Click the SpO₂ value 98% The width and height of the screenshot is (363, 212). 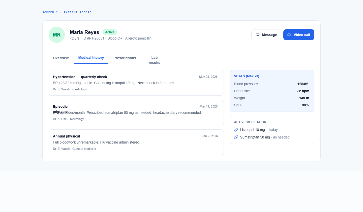305,105
